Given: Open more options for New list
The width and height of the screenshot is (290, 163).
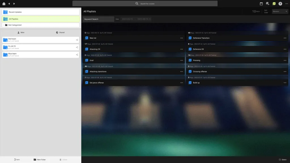Looking at the screenshot, I should click(x=182, y=38).
